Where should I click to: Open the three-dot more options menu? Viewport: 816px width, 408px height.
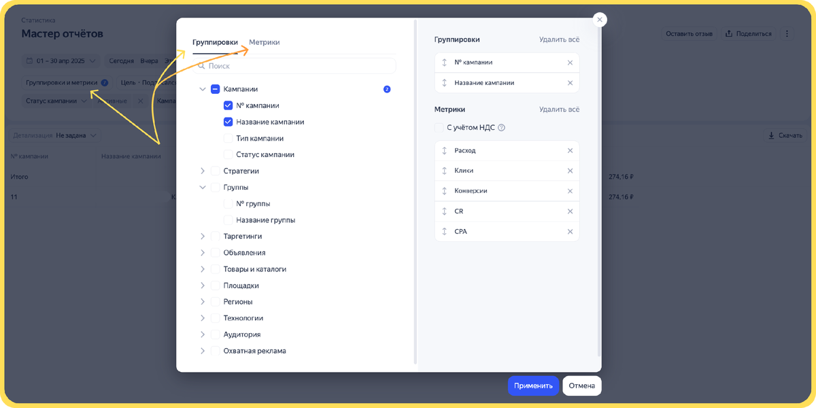[787, 33]
